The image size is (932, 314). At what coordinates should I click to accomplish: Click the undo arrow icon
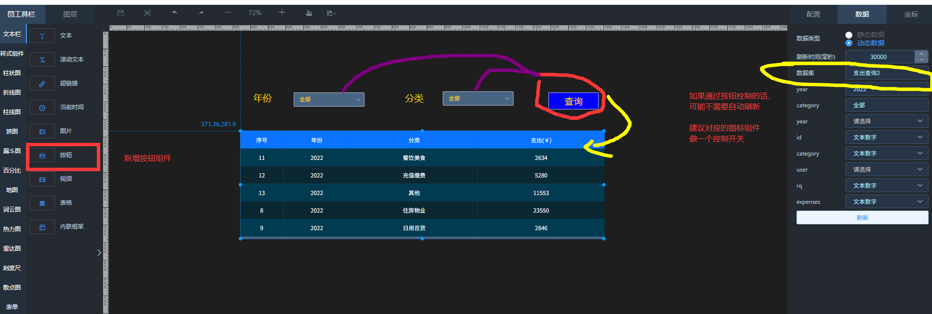(174, 13)
